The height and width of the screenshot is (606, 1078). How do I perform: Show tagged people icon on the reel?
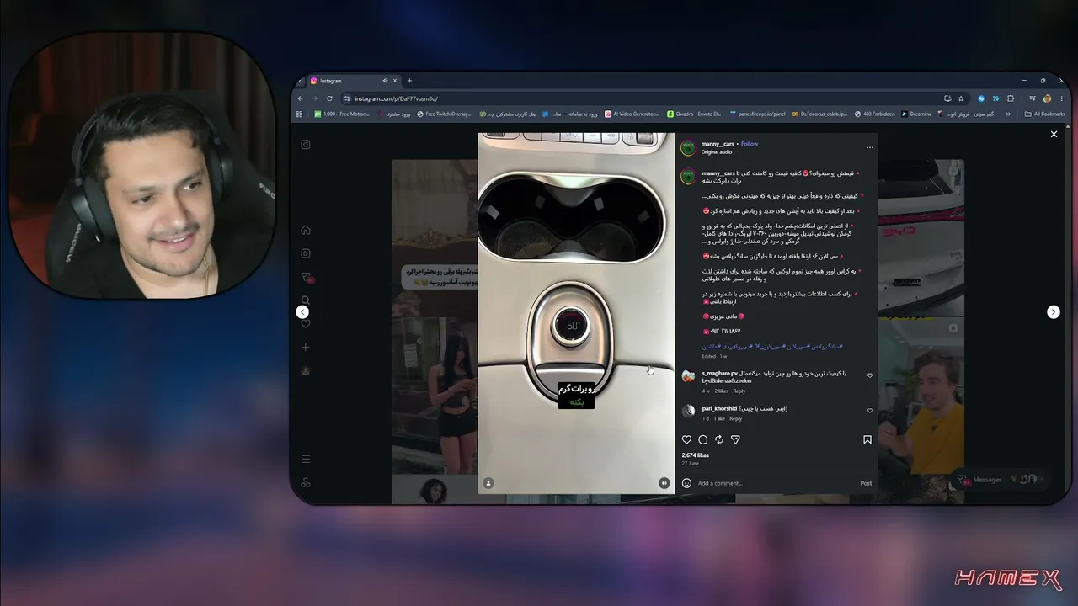pos(488,483)
